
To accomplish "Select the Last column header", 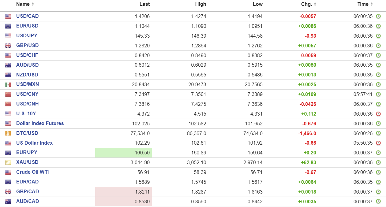I will tap(144, 4).
